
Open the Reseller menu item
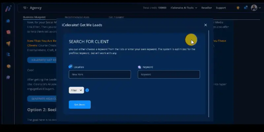[x=207, y=8]
